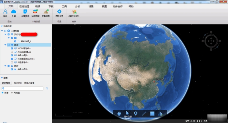Image resolution: width=228 pixels, height=123 pixels.
Task: Select the placemark pin drawing tool
Action: [x=136, y=114]
